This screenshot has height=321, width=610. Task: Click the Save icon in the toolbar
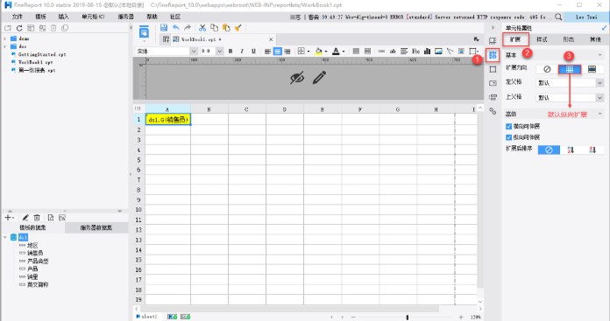pyautogui.click(x=164, y=28)
